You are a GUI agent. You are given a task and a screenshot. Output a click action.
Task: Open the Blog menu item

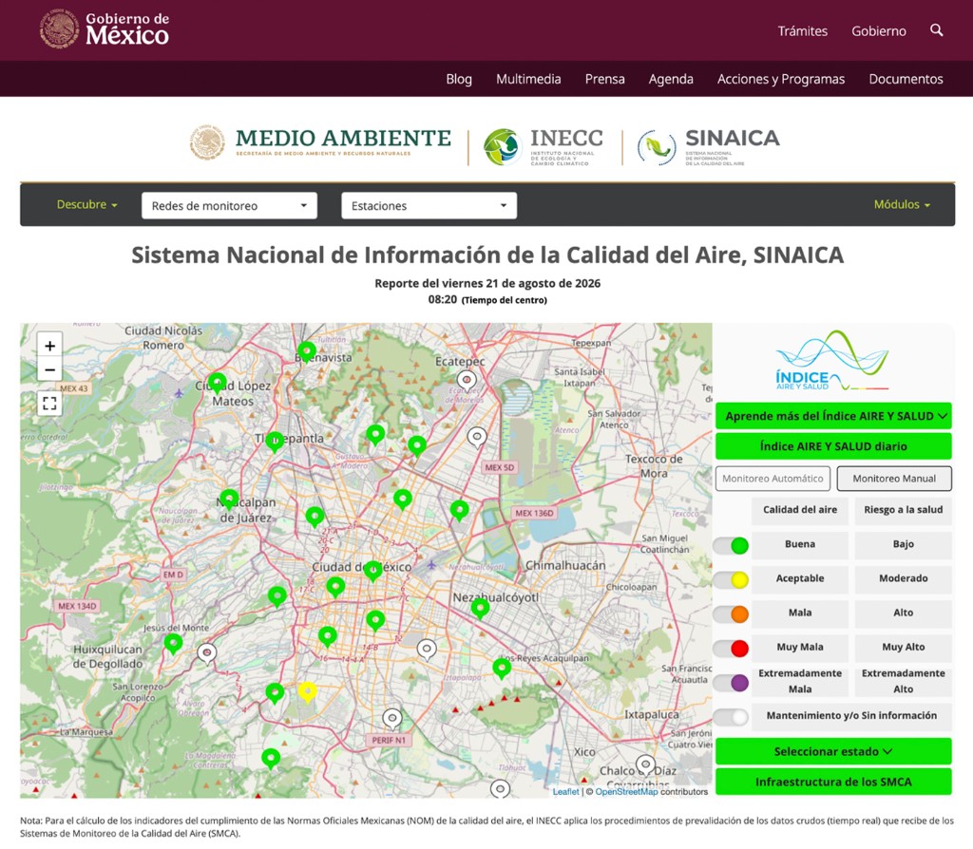459,79
